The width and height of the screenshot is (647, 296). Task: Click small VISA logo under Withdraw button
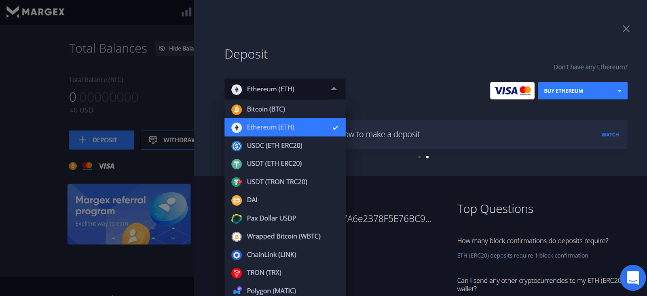coord(106,166)
